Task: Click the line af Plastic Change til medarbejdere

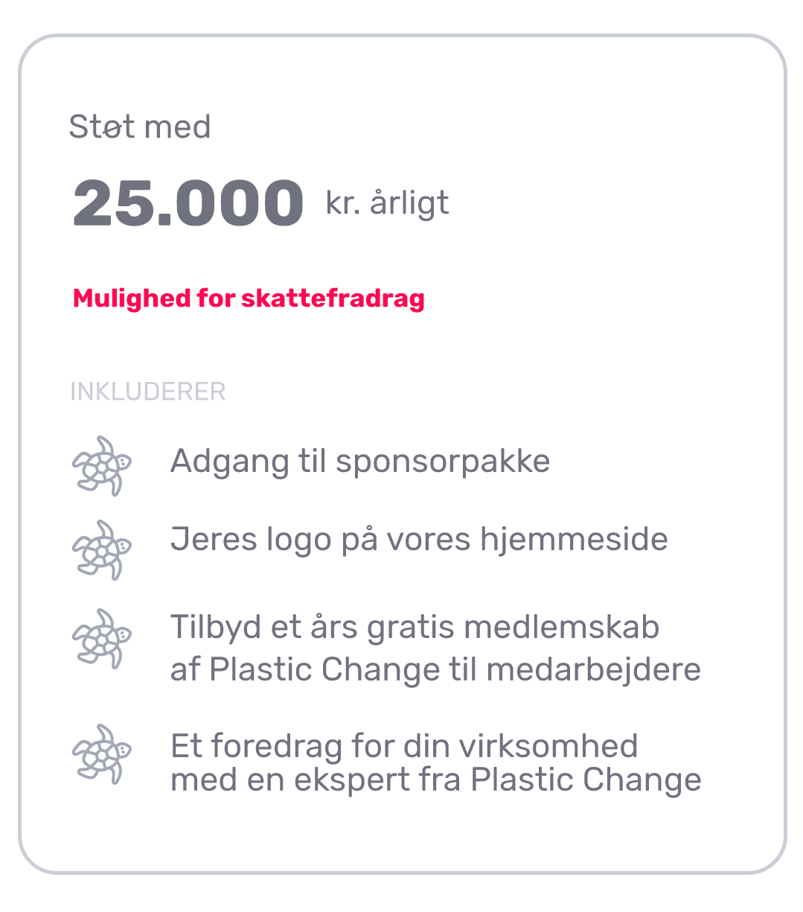Action: 435,669
